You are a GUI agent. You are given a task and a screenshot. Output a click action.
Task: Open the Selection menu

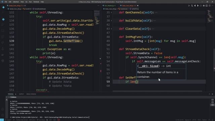pyautogui.click(x=16, y=2)
